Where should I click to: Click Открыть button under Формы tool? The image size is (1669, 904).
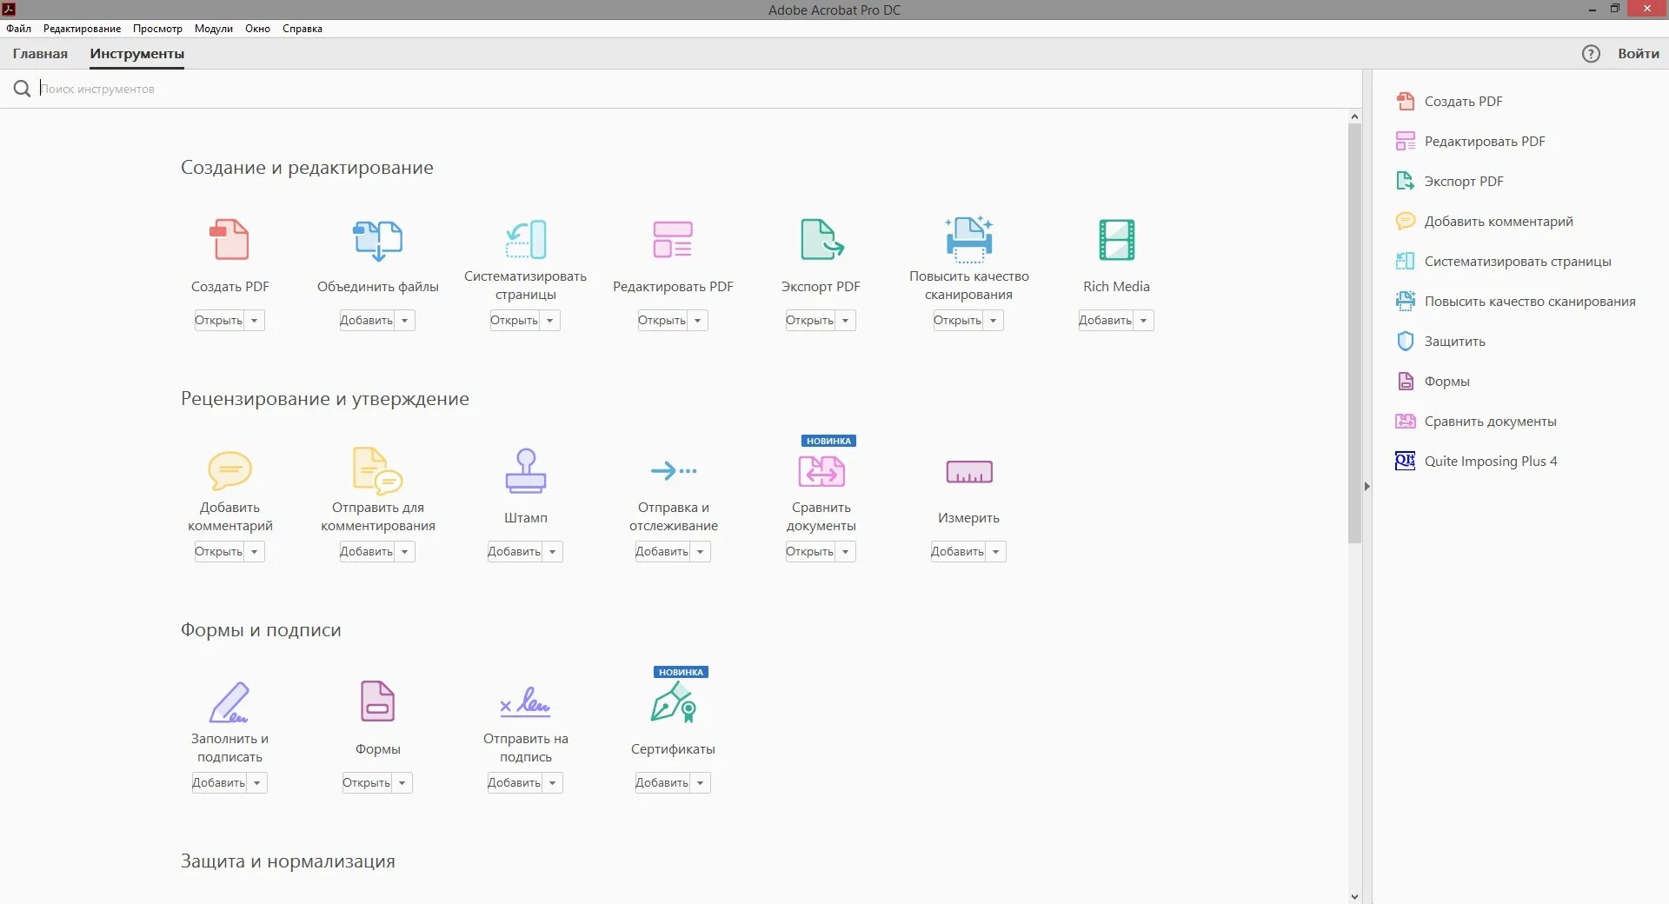click(x=367, y=783)
